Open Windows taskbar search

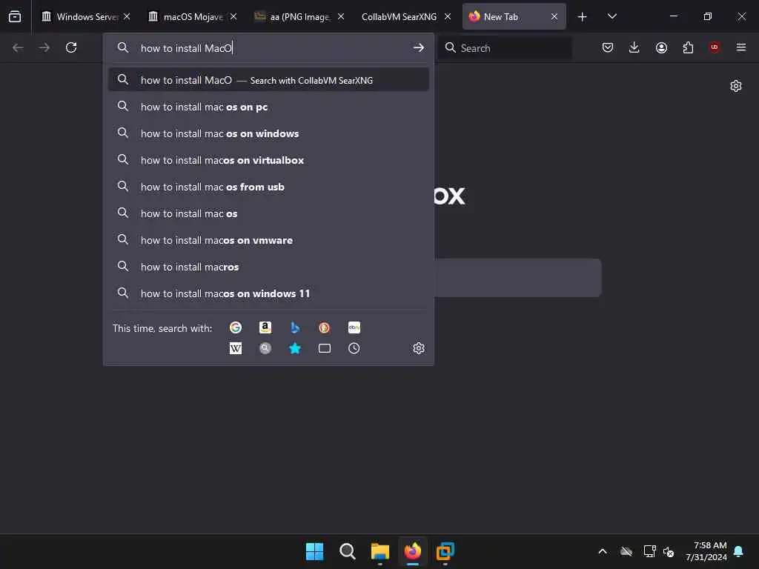[348, 551]
